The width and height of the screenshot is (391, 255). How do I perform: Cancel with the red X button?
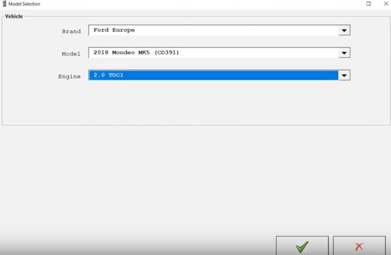(x=359, y=246)
